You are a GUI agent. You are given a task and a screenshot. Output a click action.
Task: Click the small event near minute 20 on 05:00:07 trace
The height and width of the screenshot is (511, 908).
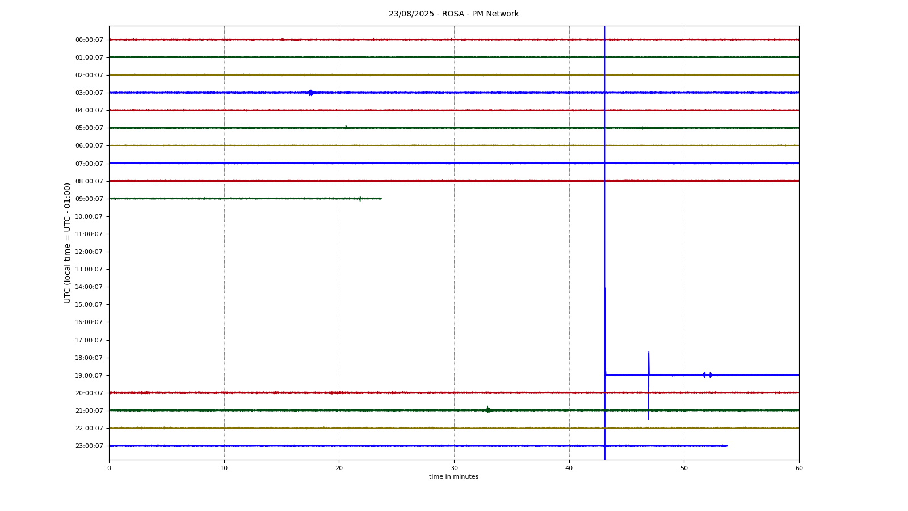click(x=346, y=128)
